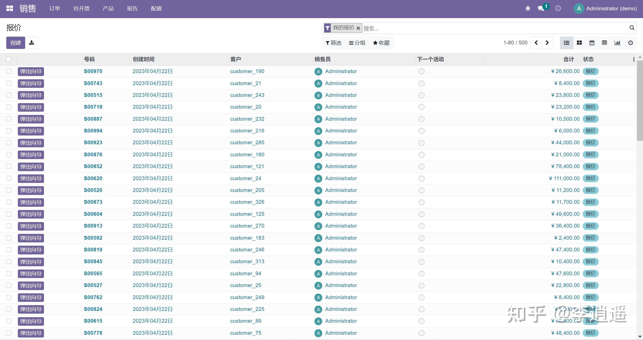The width and height of the screenshot is (643, 340).
Task: Open the 收藏 (Favorites) dropdown
Action: tap(381, 43)
